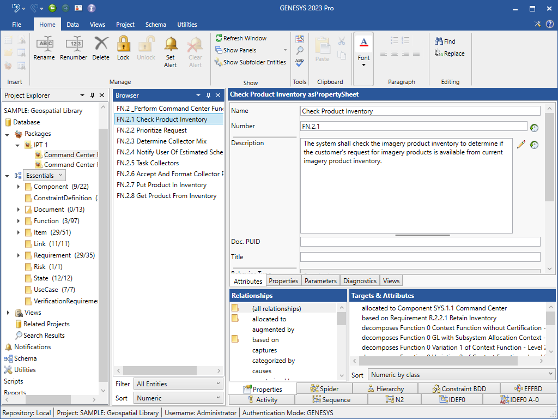Expand the Requirement folder
The height and width of the screenshot is (419, 558).
pyautogui.click(x=19, y=255)
